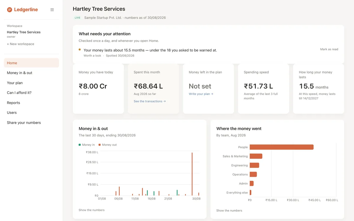Navigate to Reports
Image resolution: width=354 pixels, height=221 pixels.
pos(31,103)
